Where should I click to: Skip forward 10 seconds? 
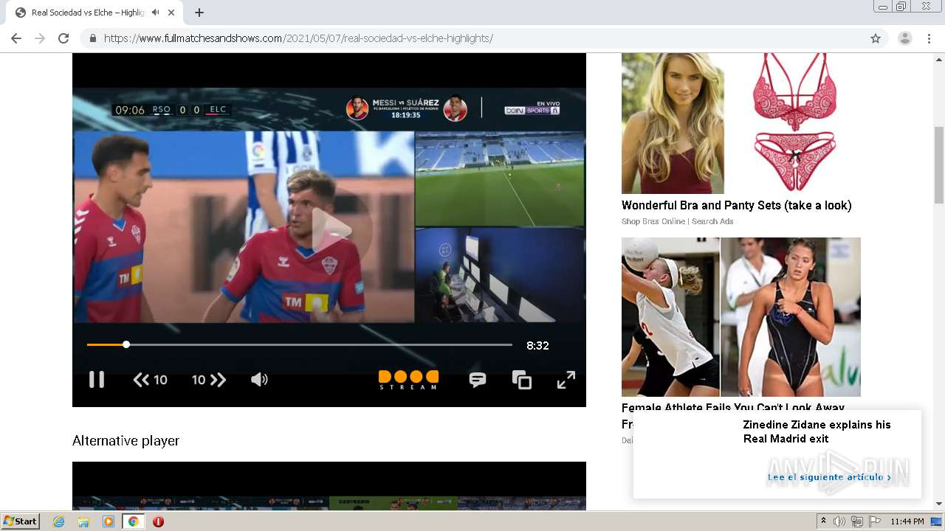(209, 380)
